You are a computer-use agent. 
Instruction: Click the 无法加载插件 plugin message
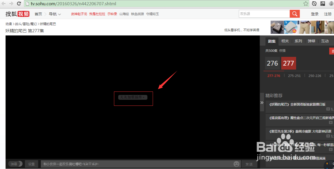(x=133, y=97)
